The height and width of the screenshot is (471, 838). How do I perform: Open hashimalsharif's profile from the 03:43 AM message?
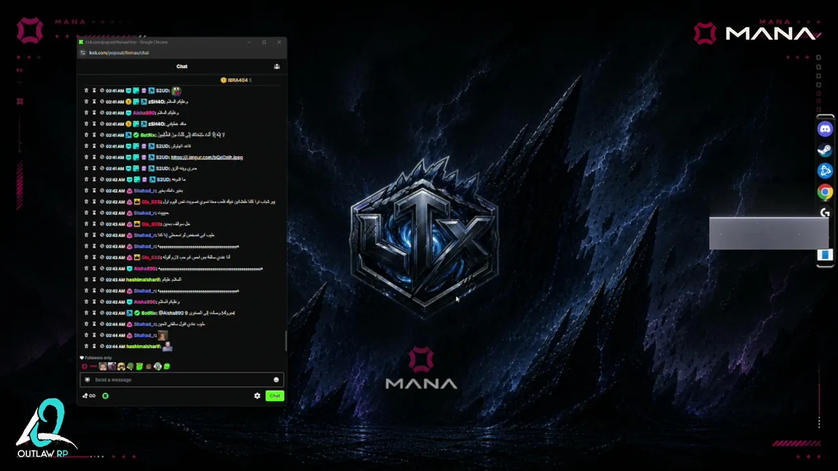(143, 279)
